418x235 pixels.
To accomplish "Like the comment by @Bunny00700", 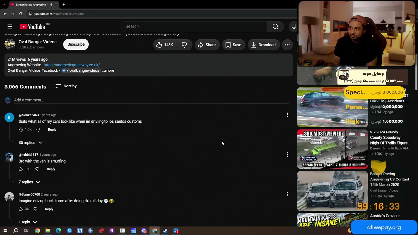I will (21, 209).
